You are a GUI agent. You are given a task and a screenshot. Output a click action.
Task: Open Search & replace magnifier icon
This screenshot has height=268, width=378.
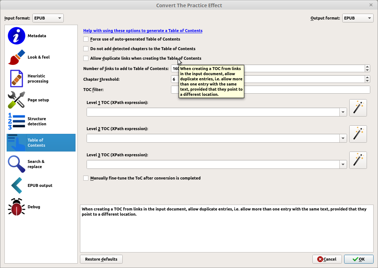click(16, 164)
